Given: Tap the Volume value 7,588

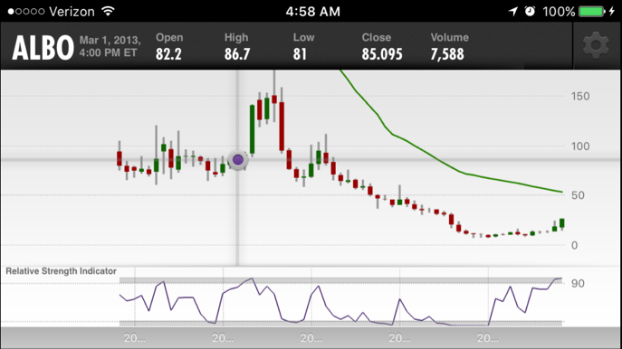Looking at the screenshot, I should (x=447, y=54).
